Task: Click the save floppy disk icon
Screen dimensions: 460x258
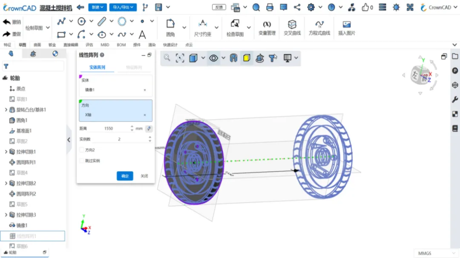Action: click(x=158, y=7)
